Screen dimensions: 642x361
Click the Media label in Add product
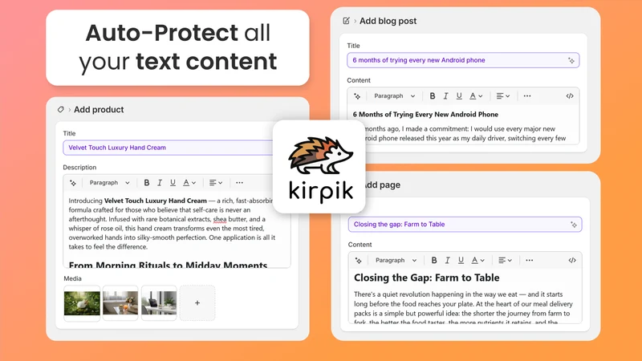pos(72,278)
